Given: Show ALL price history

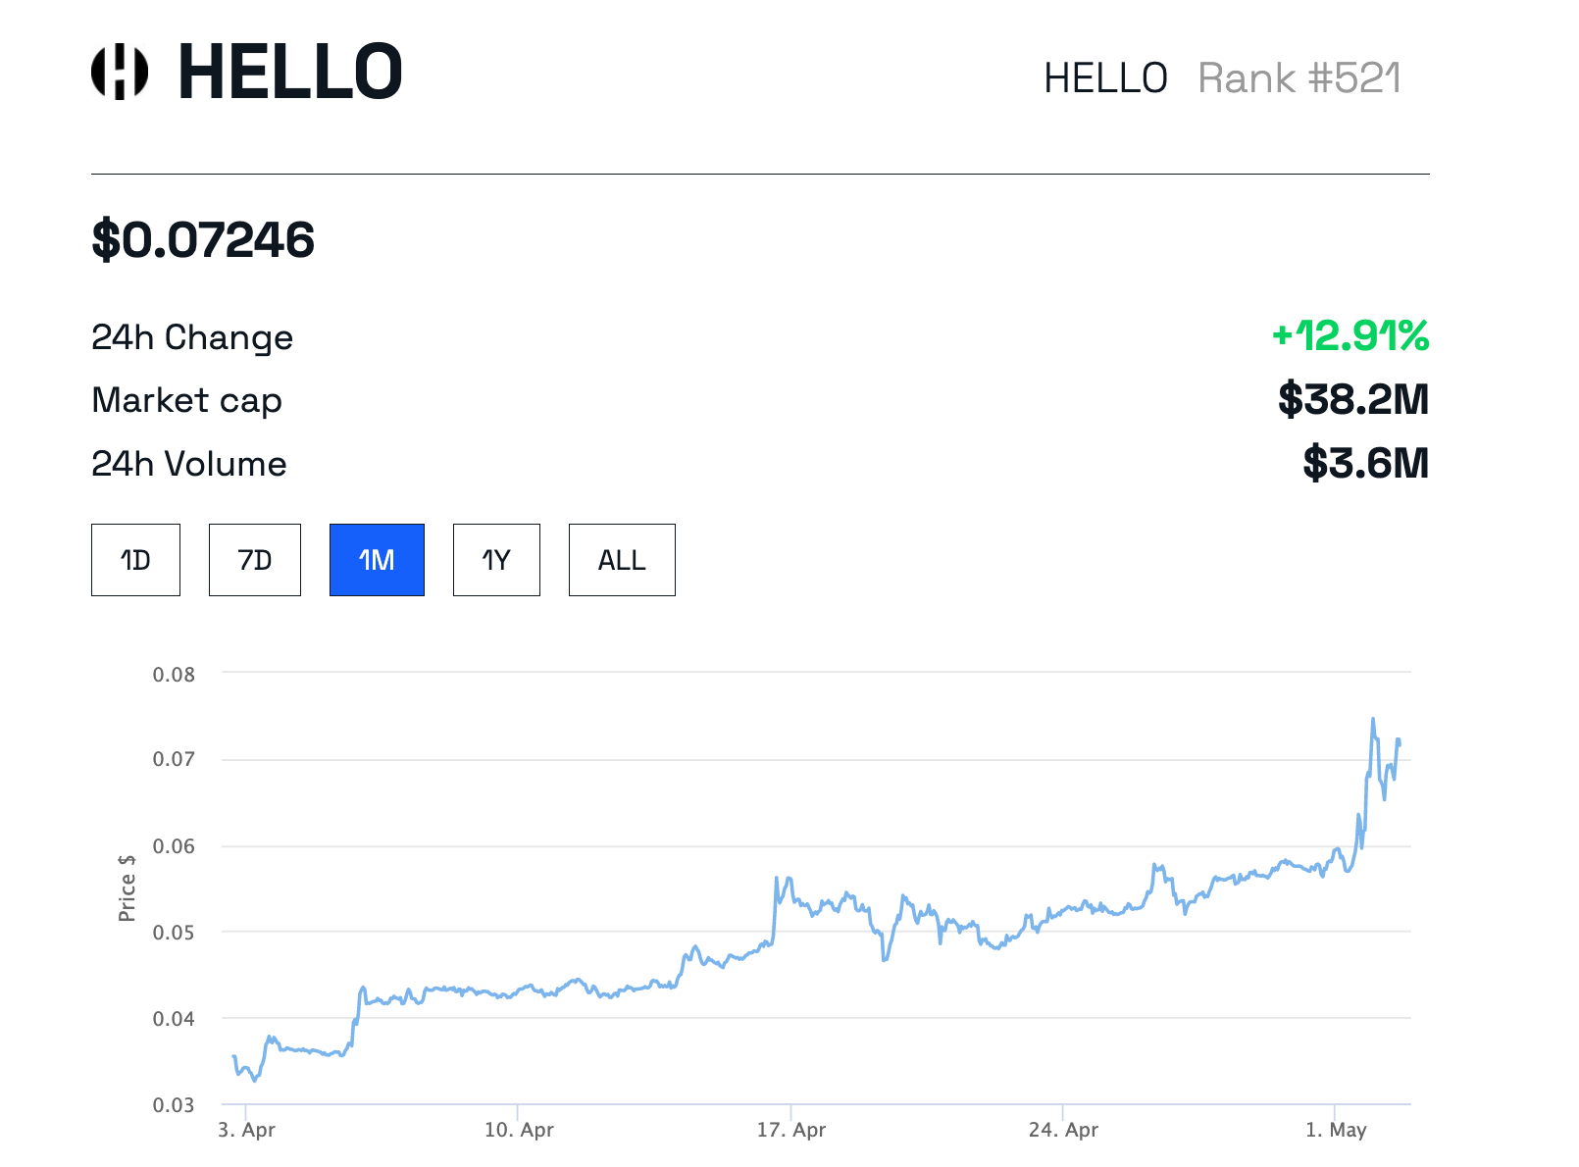Looking at the screenshot, I should click(622, 560).
